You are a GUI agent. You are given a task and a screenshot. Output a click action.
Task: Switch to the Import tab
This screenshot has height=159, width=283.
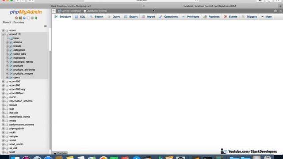pyautogui.click(x=149, y=17)
